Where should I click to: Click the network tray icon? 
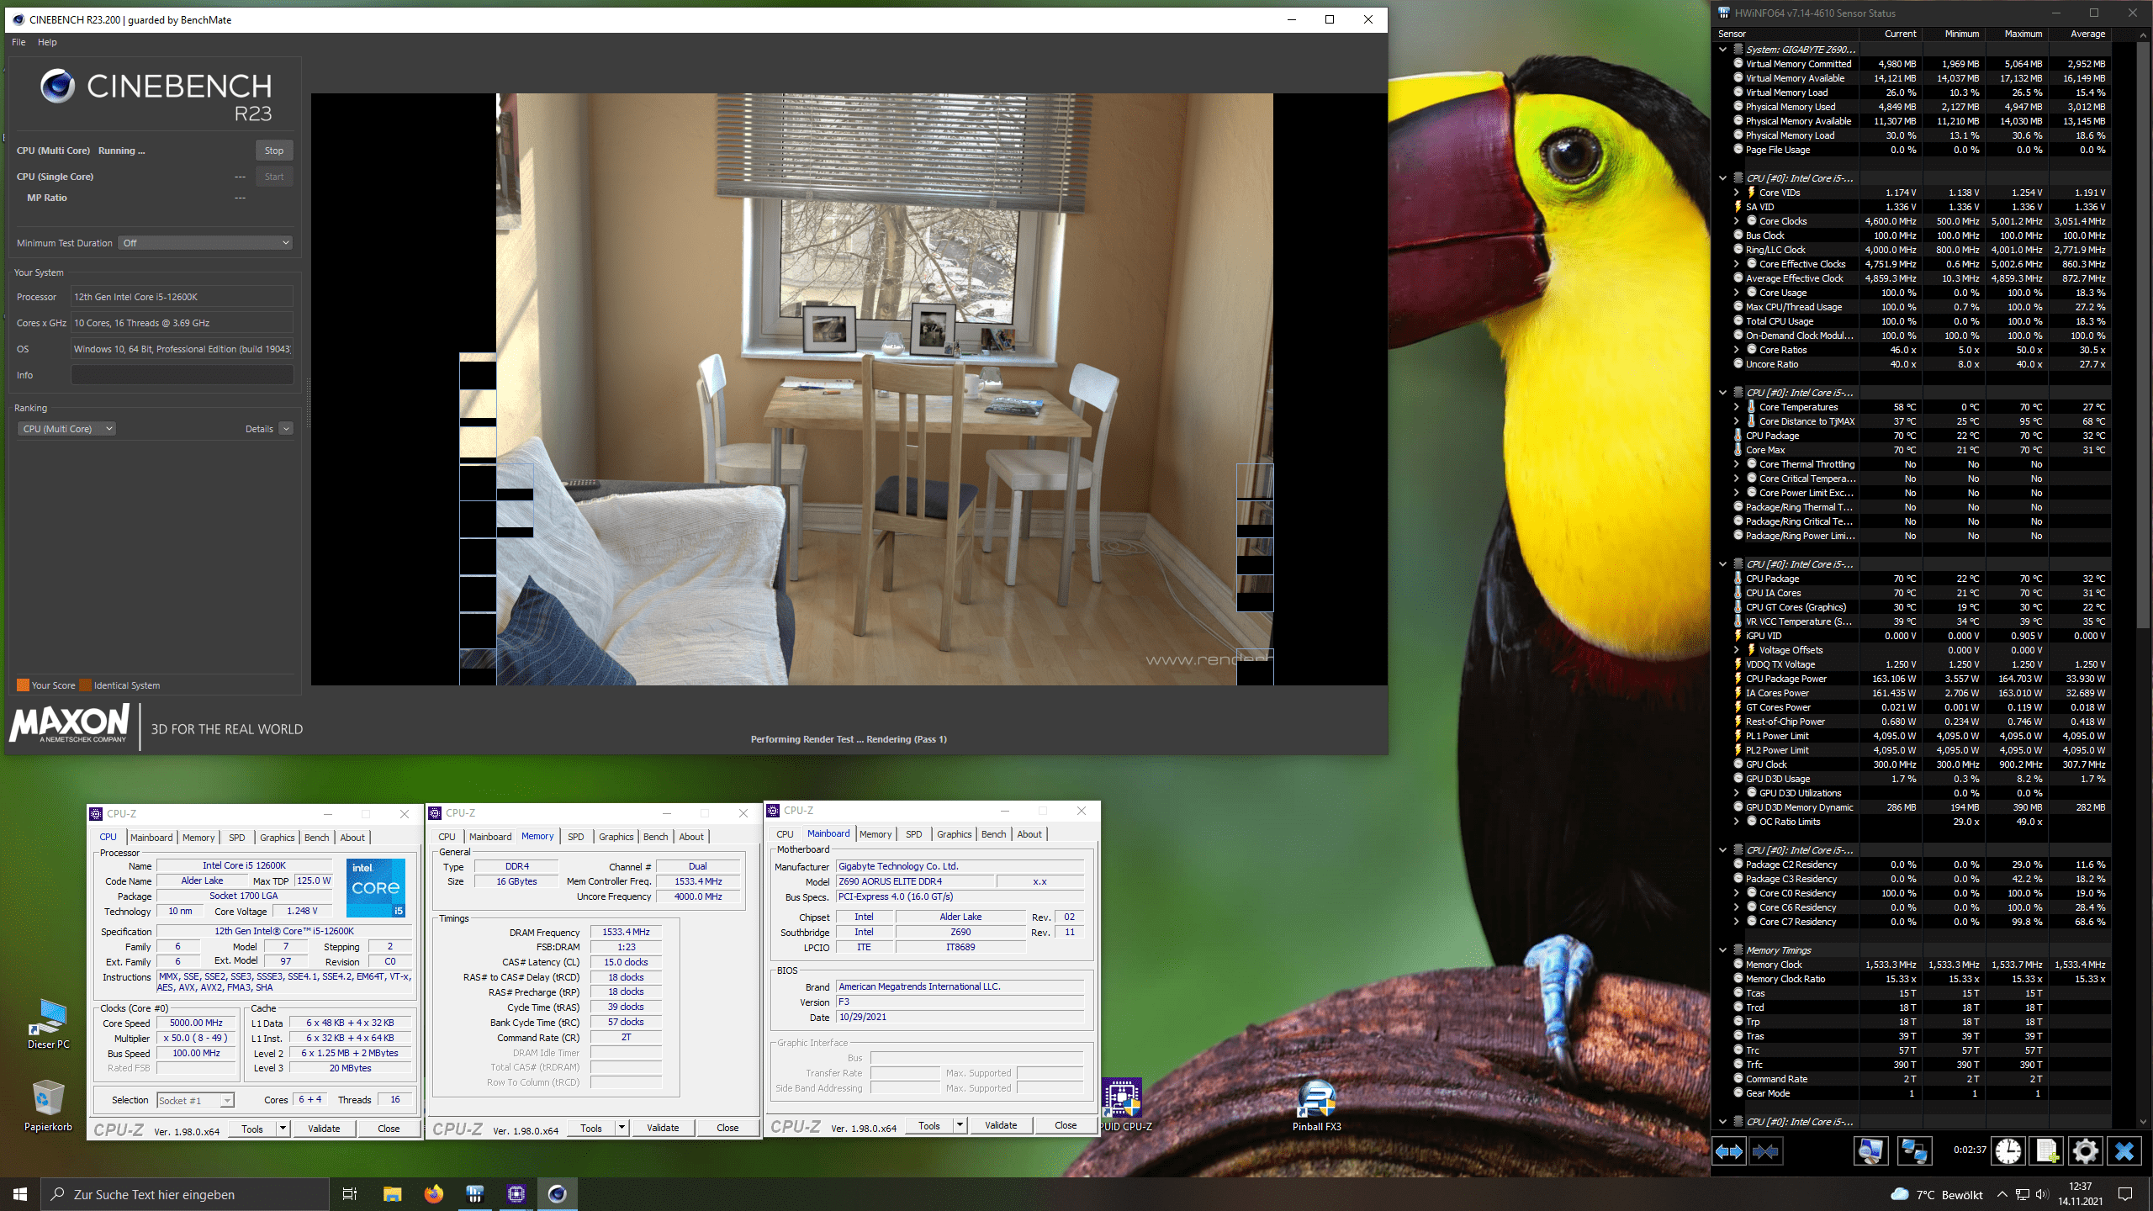pos(2023,1195)
